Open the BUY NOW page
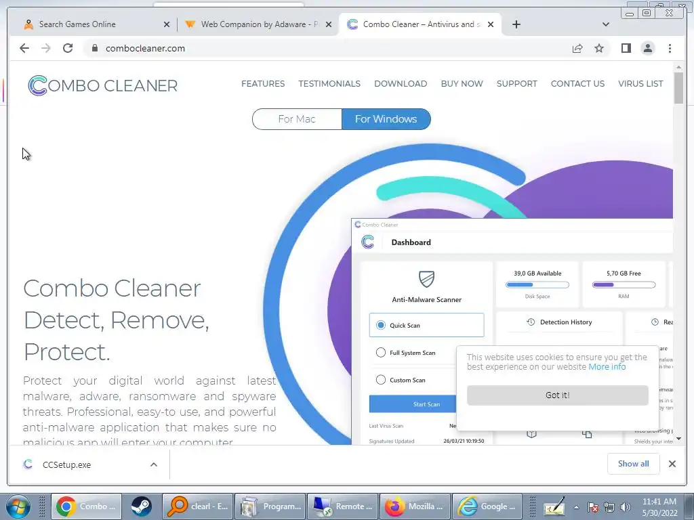The width and height of the screenshot is (694, 520). pyautogui.click(x=462, y=83)
